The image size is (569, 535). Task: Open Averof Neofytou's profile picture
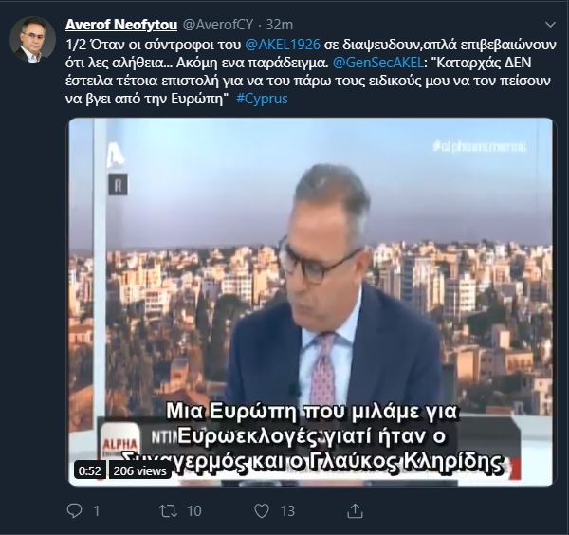pyautogui.click(x=32, y=39)
